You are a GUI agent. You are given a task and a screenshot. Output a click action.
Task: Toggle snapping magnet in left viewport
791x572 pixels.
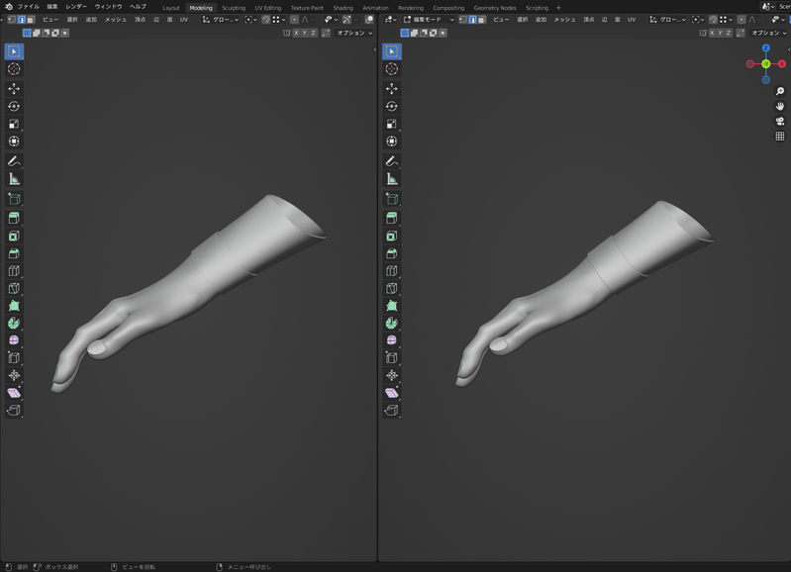[266, 20]
